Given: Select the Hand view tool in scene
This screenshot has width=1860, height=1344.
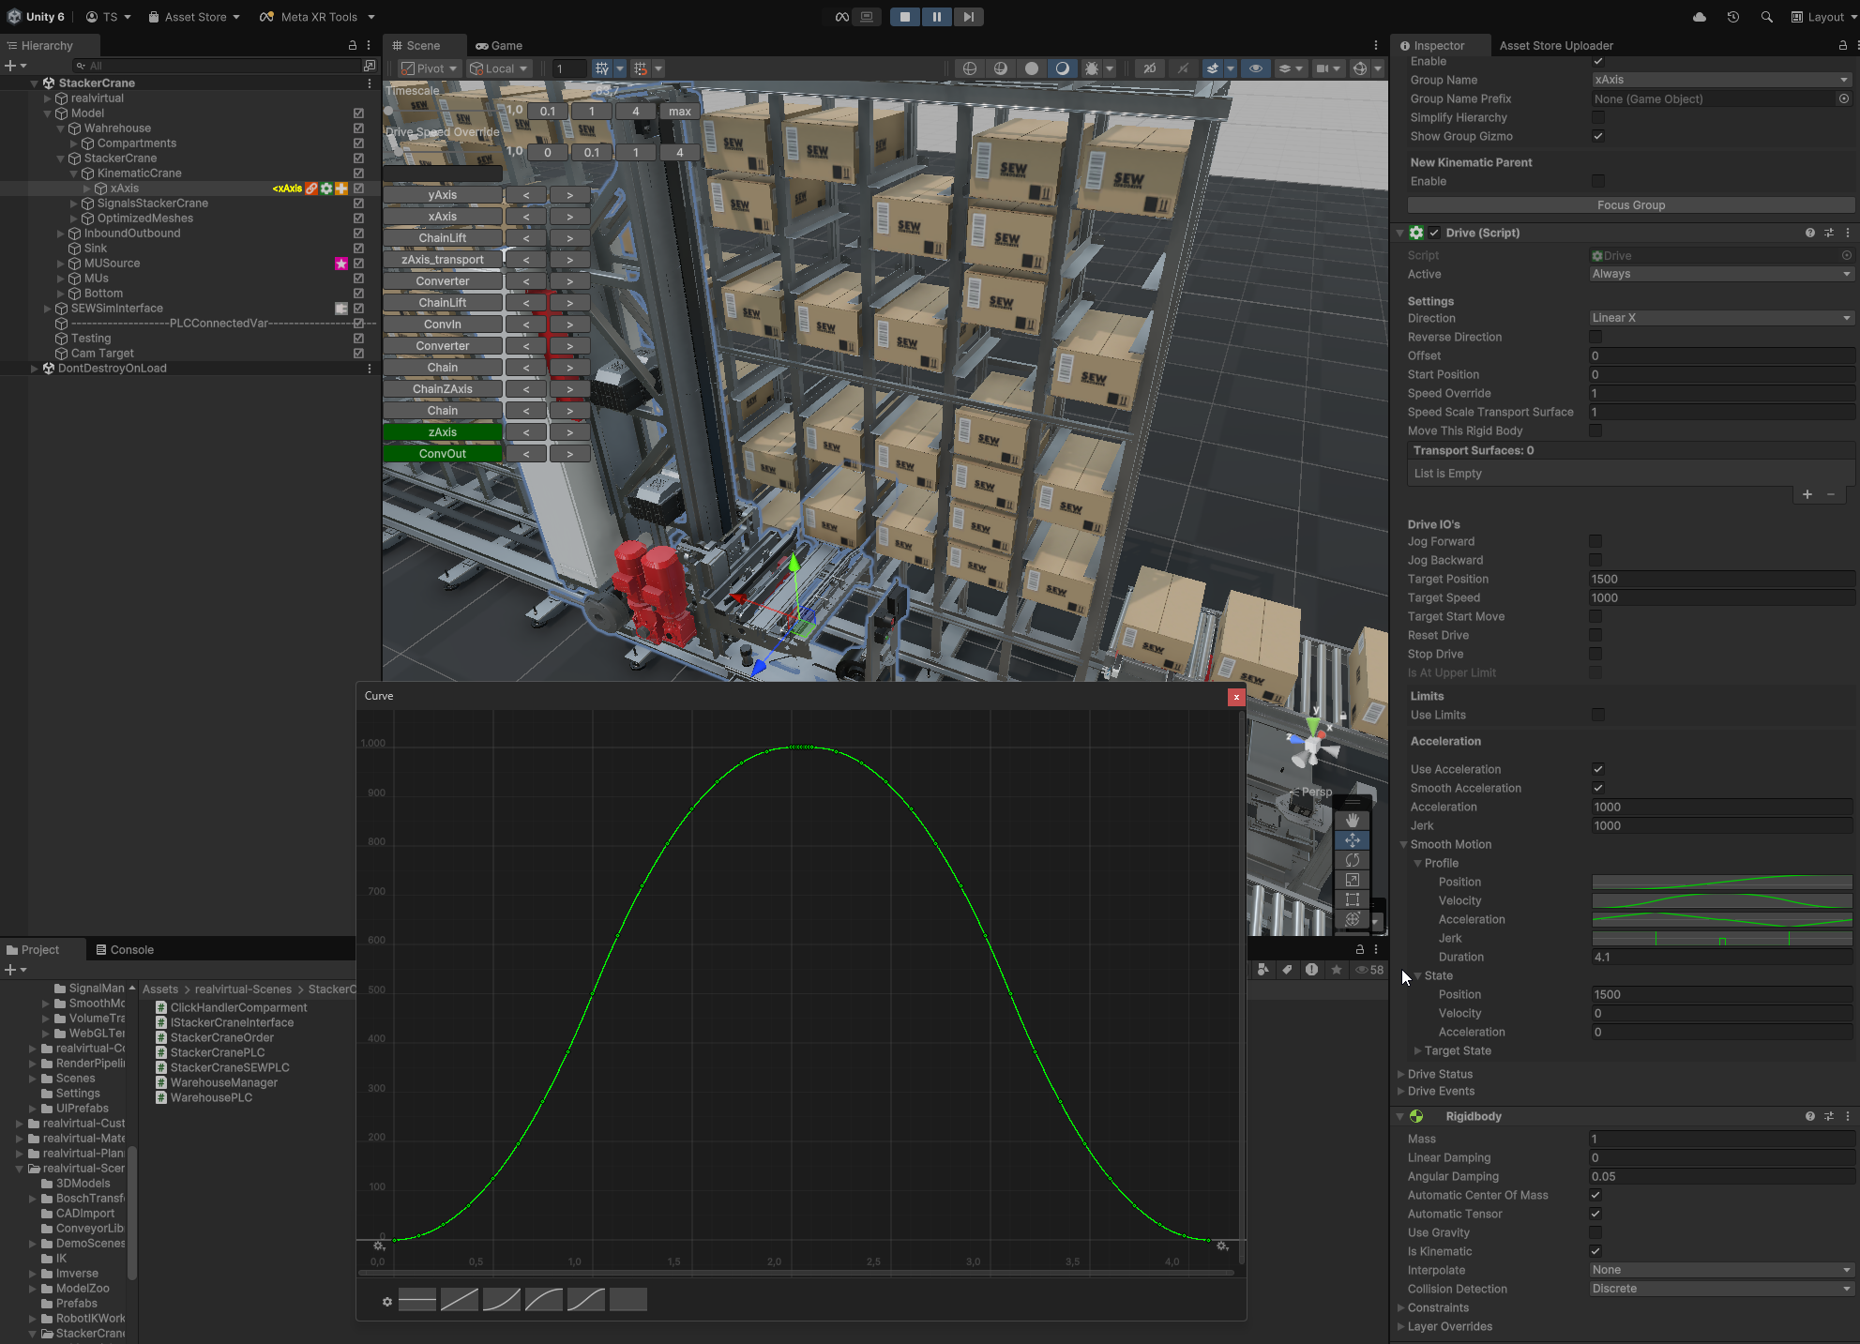Looking at the screenshot, I should tap(1352, 820).
